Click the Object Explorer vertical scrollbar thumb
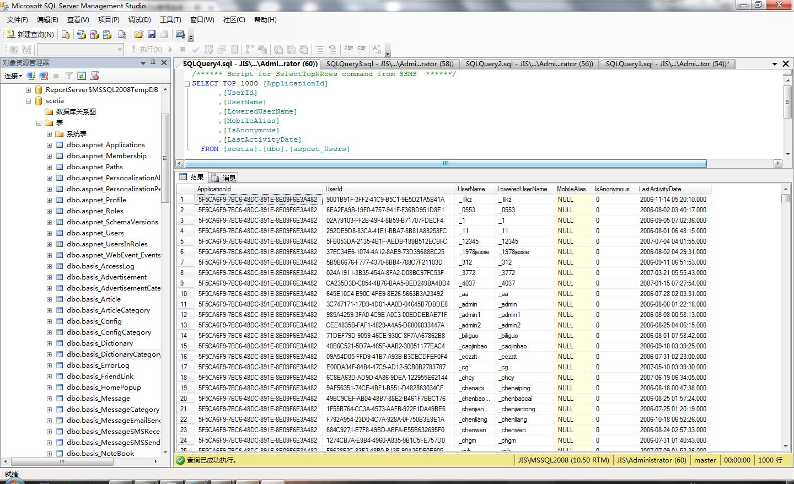The height and width of the screenshot is (484, 794). (x=165, y=158)
